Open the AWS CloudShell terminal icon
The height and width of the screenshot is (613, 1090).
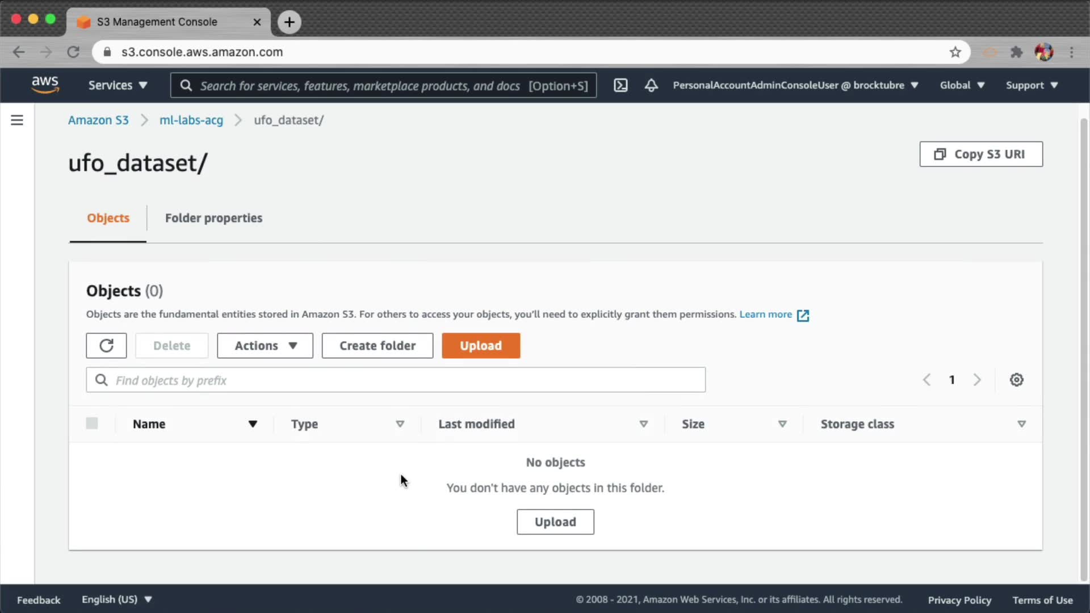pos(621,85)
